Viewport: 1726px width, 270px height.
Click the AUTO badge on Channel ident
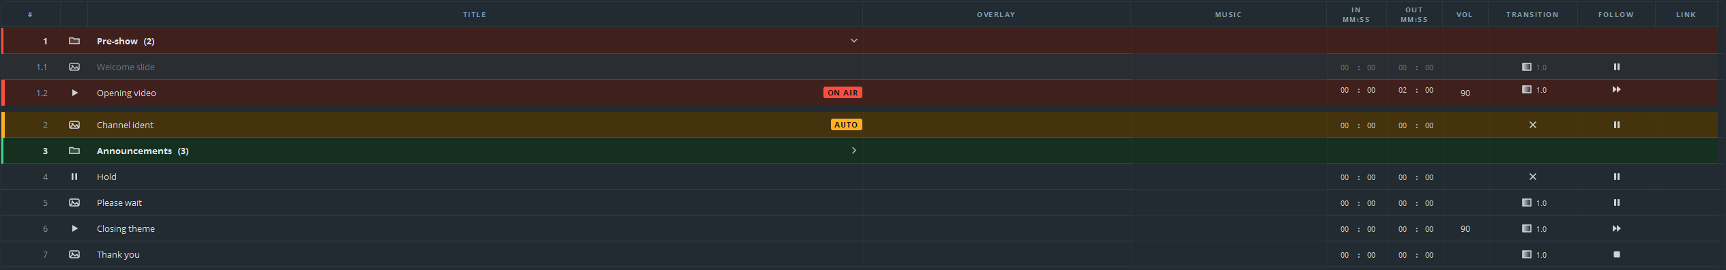pos(846,125)
